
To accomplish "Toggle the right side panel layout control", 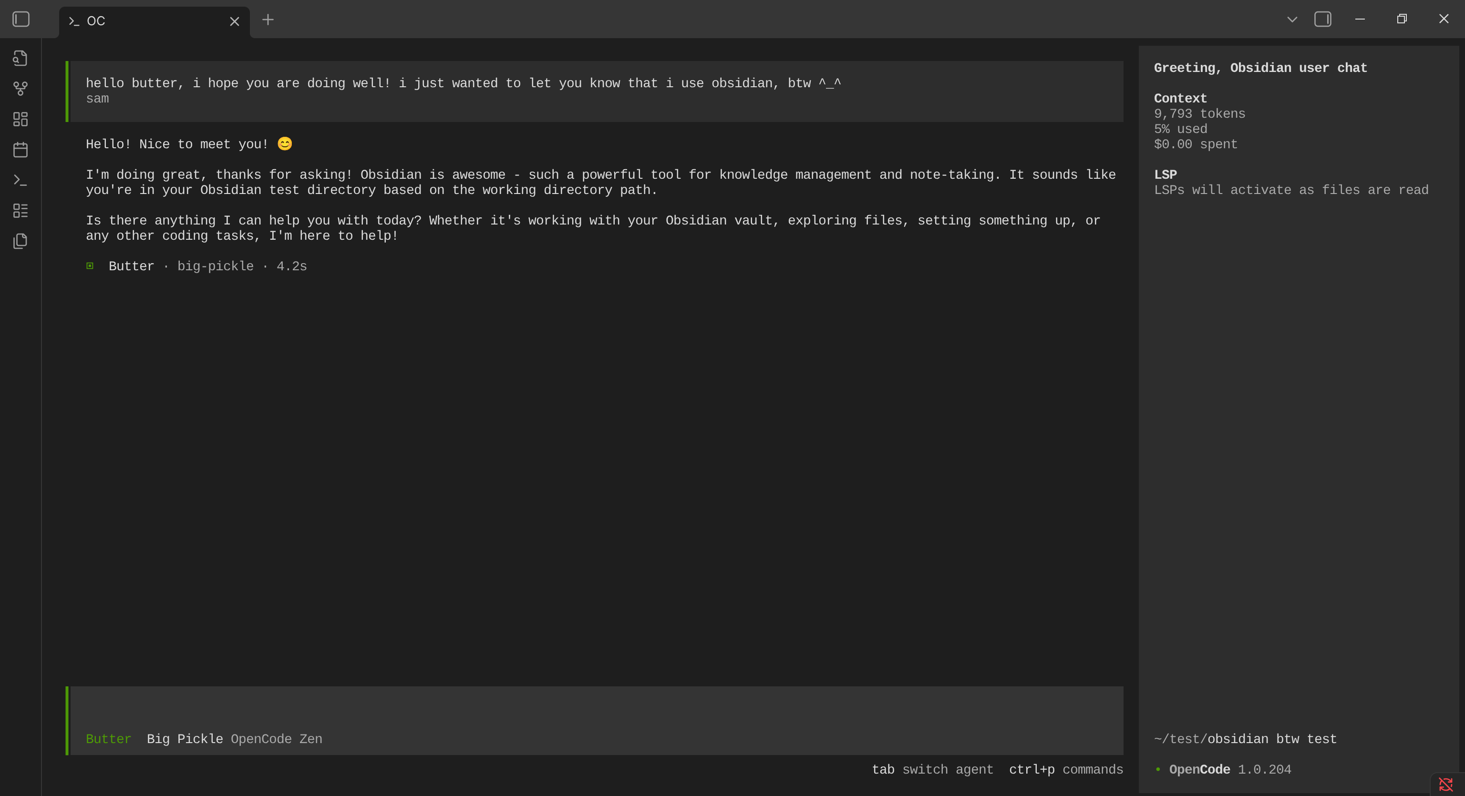I will [1323, 19].
